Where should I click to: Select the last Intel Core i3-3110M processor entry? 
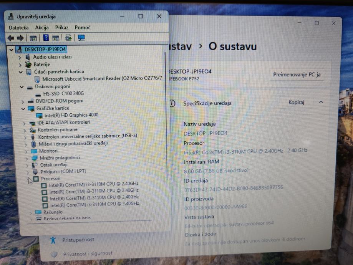click(x=94, y=204)
